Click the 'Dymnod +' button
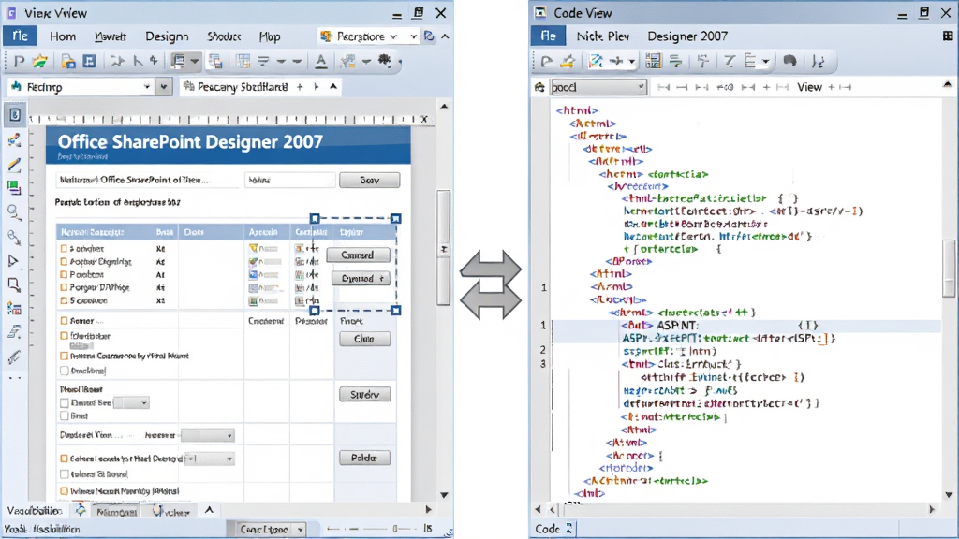The width and height of the screenshot is (959, 539). (x=361, y=278)
